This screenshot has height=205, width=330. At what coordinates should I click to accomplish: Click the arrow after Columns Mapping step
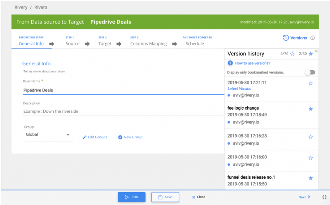coord(174,44)
